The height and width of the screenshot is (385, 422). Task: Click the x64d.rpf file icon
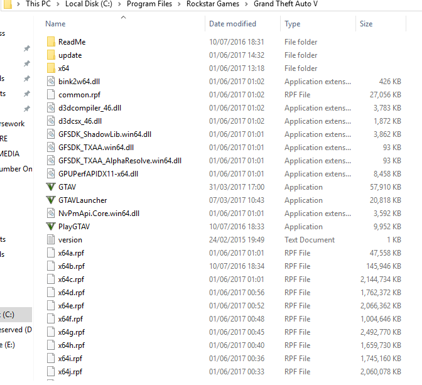click(x=51, y=293)
